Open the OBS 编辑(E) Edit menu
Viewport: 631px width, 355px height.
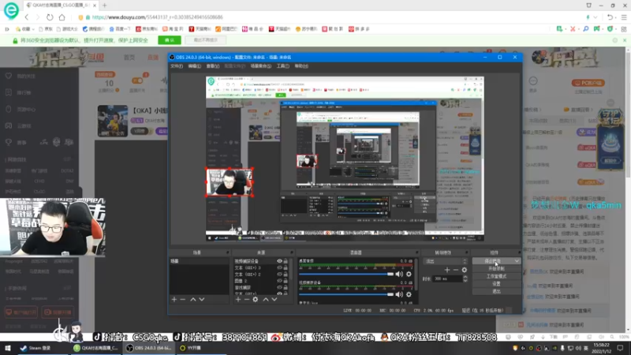click(194, 66)
